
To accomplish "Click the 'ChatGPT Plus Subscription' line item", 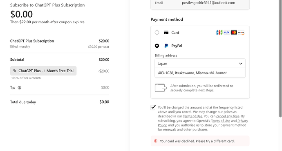I will [32, 41].
